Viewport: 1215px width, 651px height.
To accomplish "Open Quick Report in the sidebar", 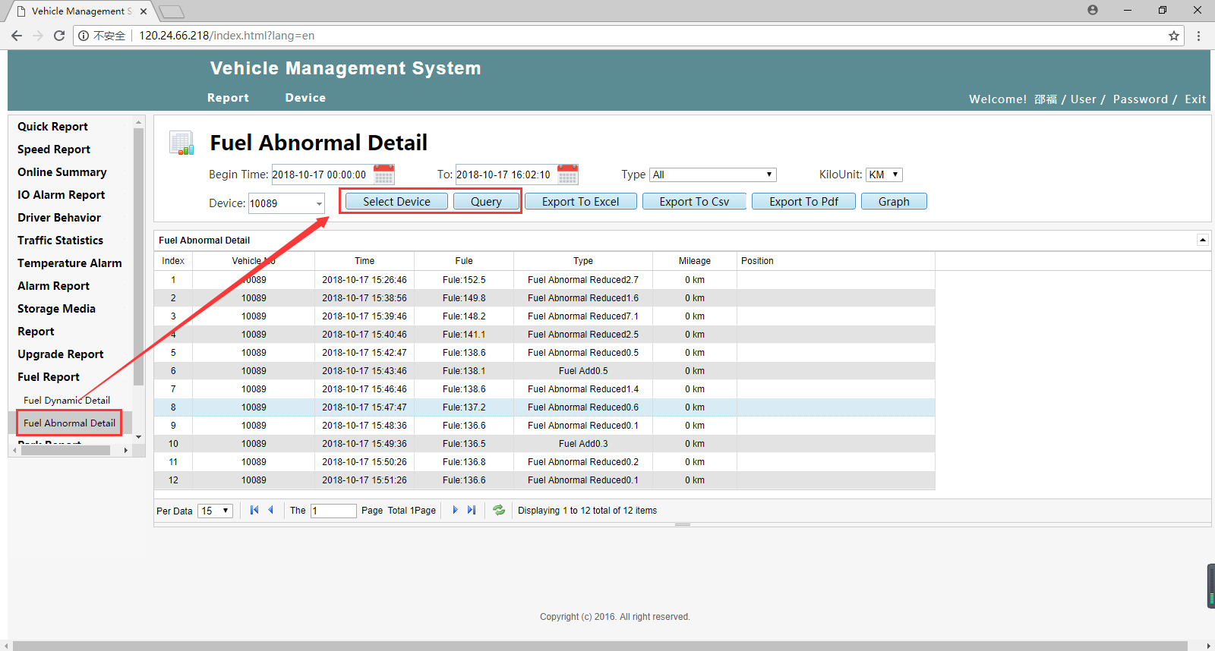I will (x=52, y=127).
